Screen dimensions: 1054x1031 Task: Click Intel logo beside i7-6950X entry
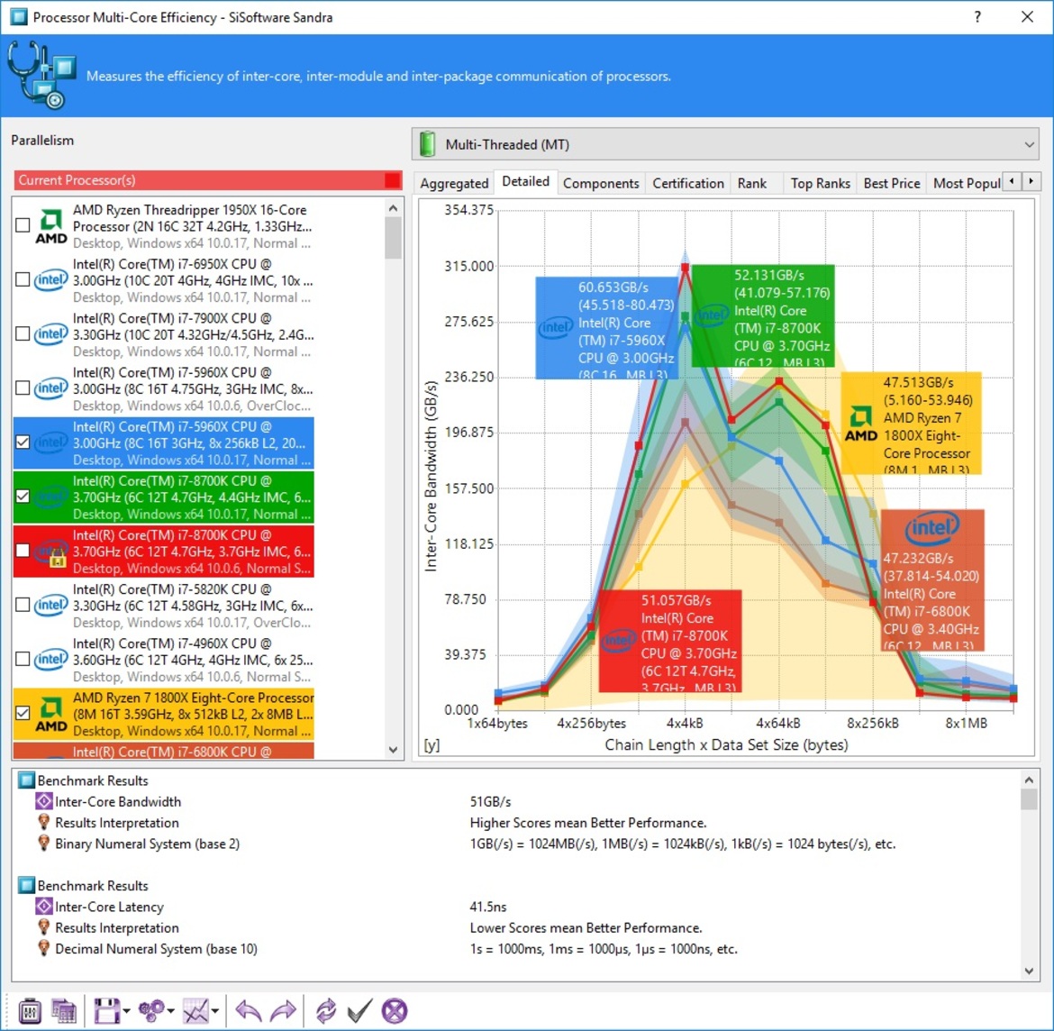pyautogui.click(x=51, y=279)
